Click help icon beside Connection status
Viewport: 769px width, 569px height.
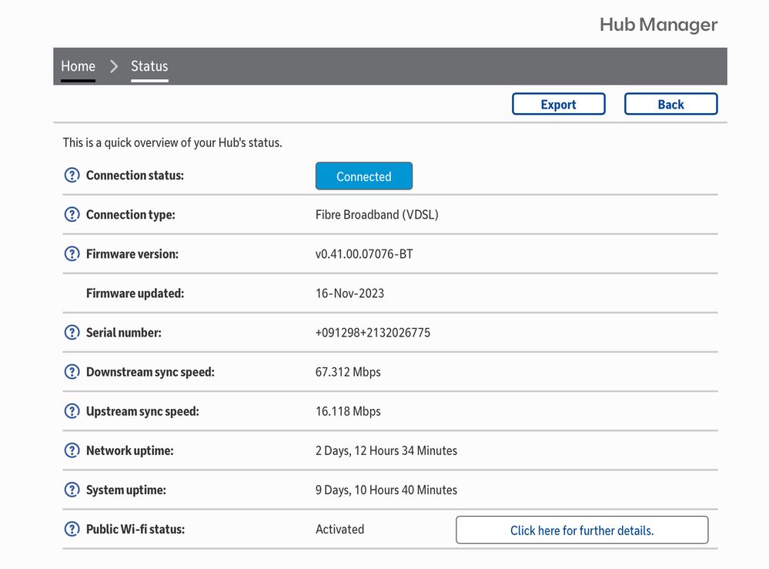(x=72, y=176)
